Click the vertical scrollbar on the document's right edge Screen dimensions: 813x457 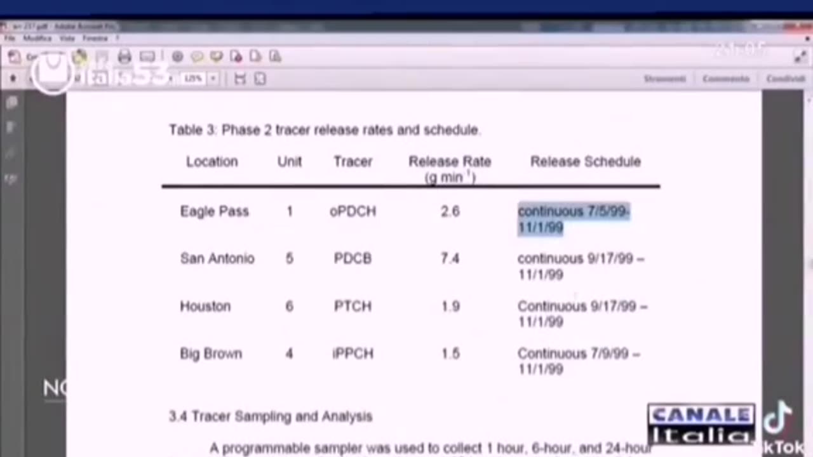click(809, 273)
